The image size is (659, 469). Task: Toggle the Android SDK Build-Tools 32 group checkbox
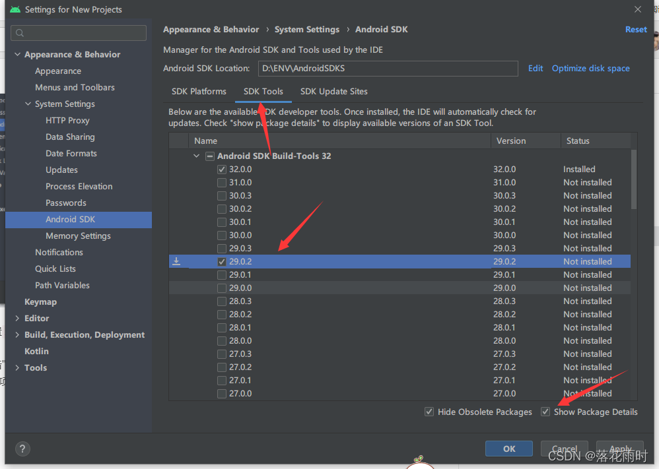(x=210, y=156)
